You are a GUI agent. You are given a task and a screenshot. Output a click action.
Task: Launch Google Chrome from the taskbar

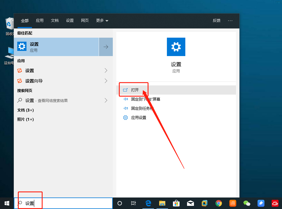pos(219,203)
